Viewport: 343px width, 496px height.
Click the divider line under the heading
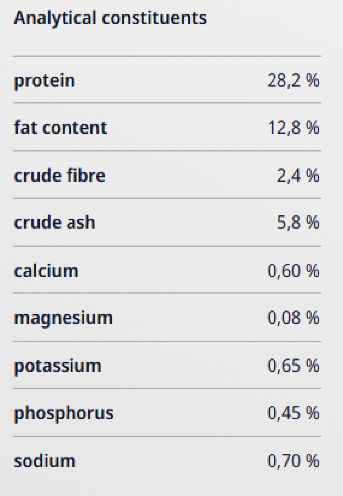click(167, 56)
